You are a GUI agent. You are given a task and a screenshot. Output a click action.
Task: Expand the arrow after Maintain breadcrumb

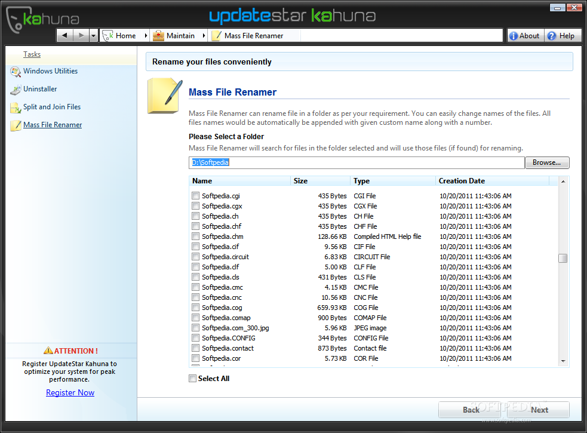point(204,36)
